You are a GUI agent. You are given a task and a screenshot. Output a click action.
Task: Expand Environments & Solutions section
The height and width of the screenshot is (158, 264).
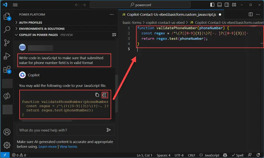click(42, 29)
